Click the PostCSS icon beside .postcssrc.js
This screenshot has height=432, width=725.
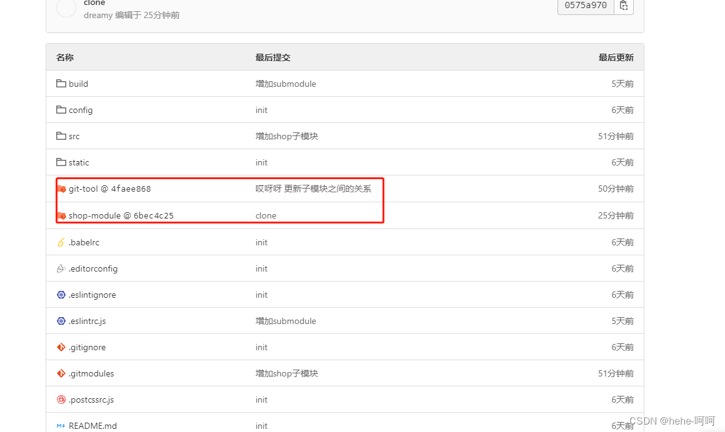61,400
